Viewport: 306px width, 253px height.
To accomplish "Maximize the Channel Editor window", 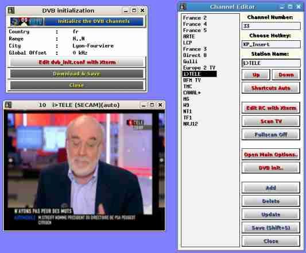I will pyautogui.click(x=290, y=7).
